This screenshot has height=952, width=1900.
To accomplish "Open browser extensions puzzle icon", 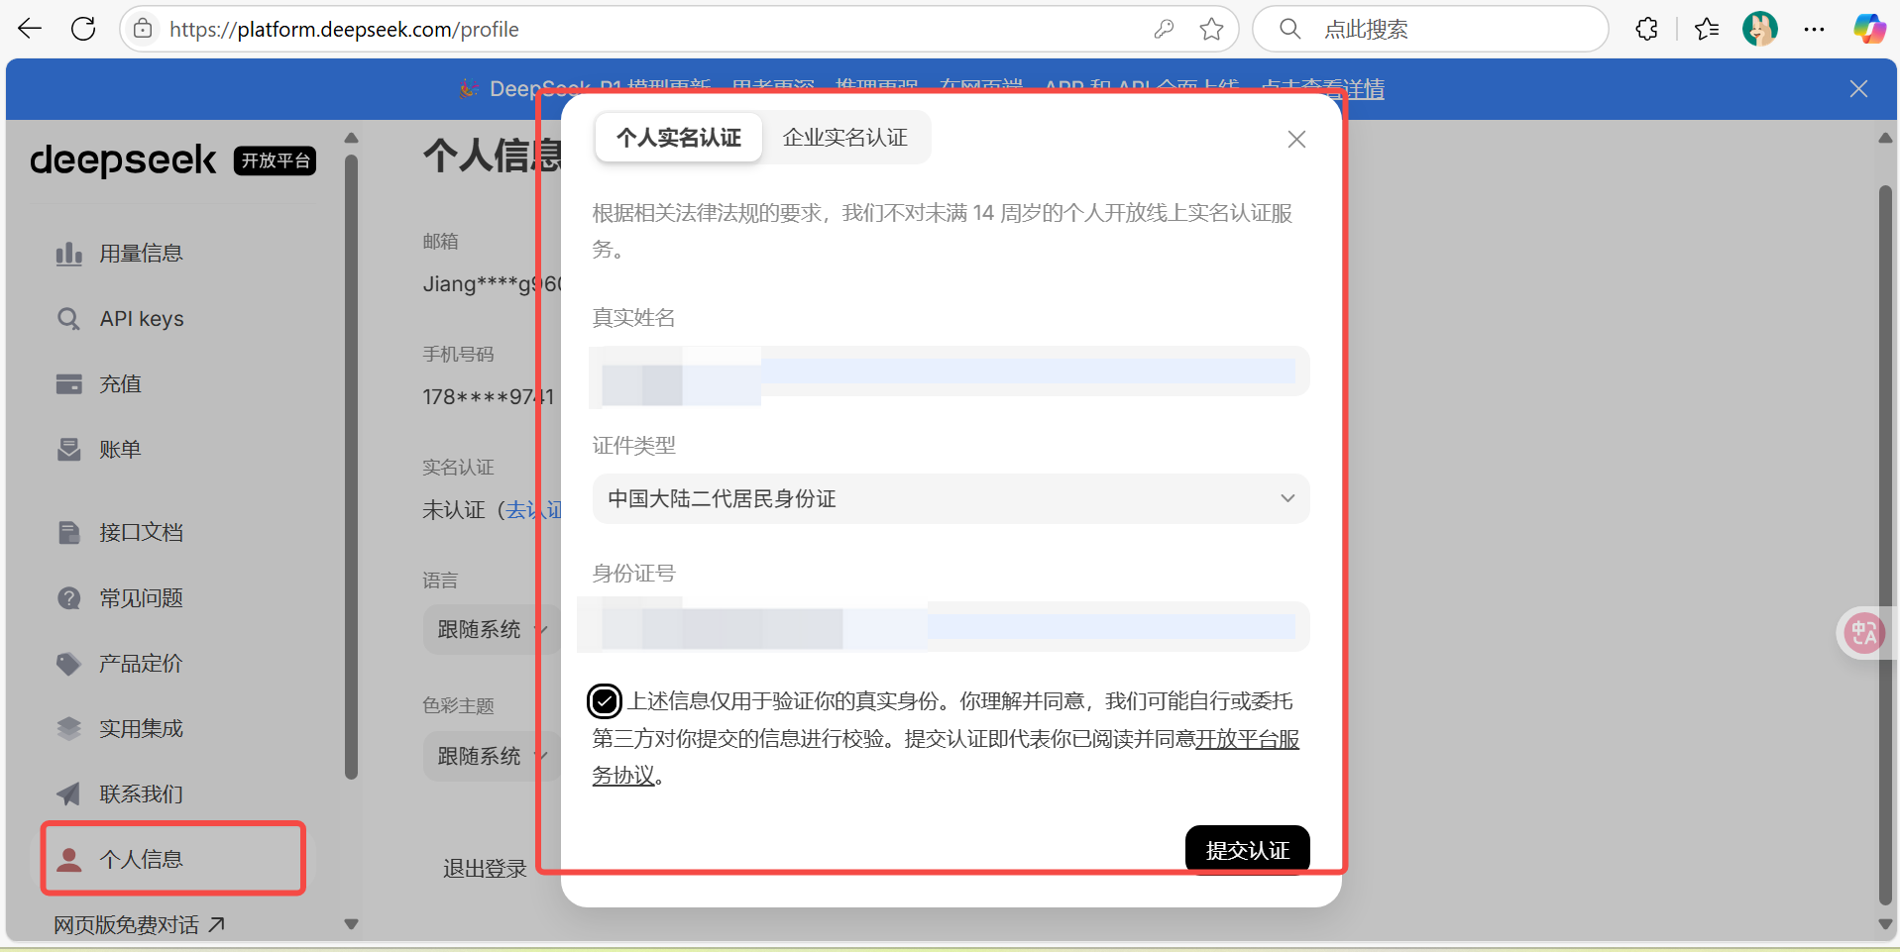I will (x=1647, y=29).
